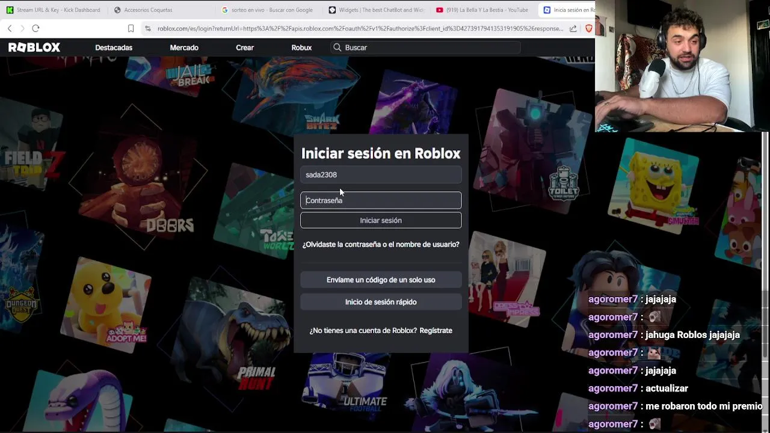Click the Iniciar sesión button

point(381,220)
